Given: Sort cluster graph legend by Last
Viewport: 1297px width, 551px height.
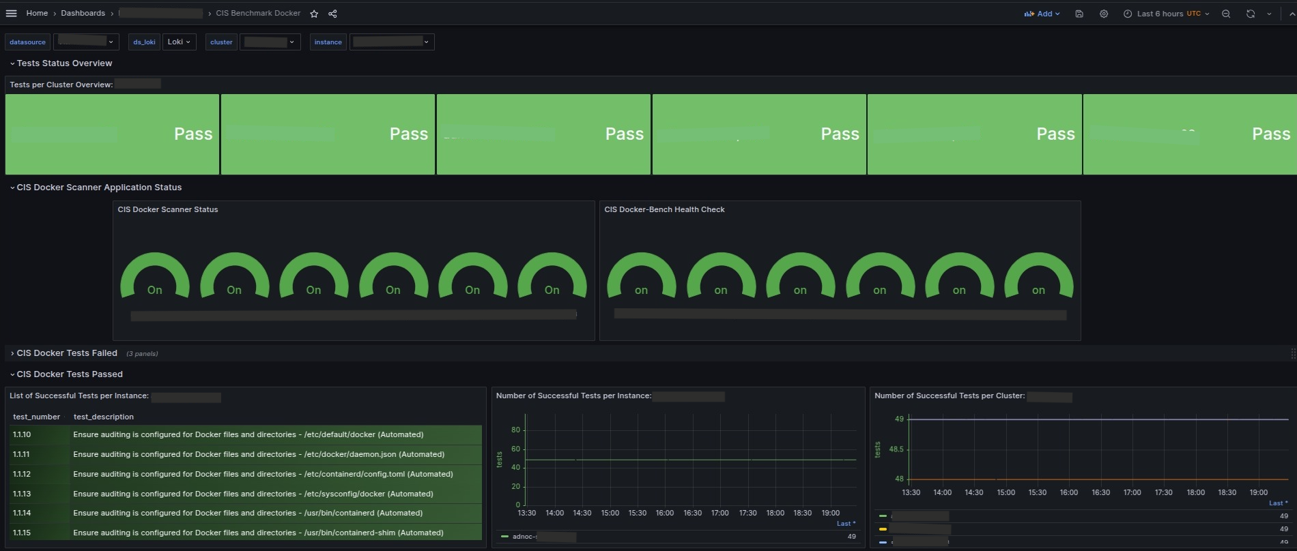Looking at the screenshot, I should [1278, 503].
